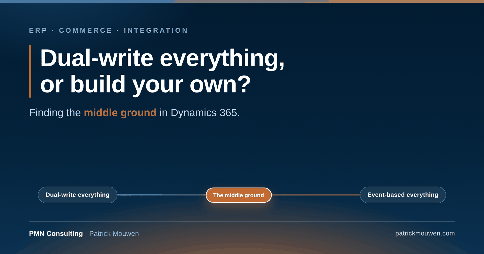Click the 'Patrick Mouwen' author name

pyautogui.click(x=114, y=234)
